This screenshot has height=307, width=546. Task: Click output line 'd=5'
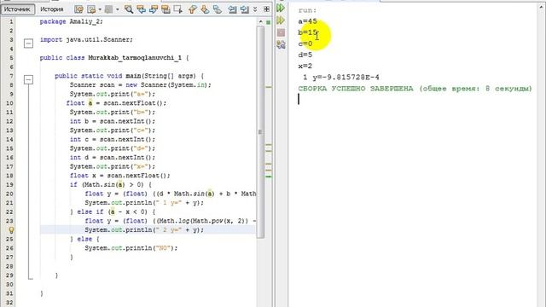(305, 55)
